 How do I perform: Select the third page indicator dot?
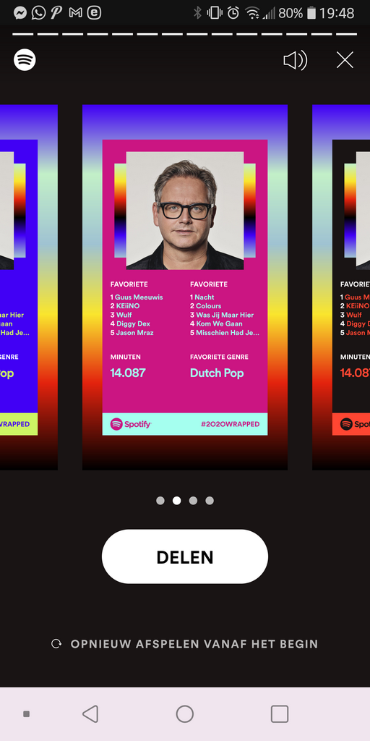pyautogui.click(x=193, y=501)
